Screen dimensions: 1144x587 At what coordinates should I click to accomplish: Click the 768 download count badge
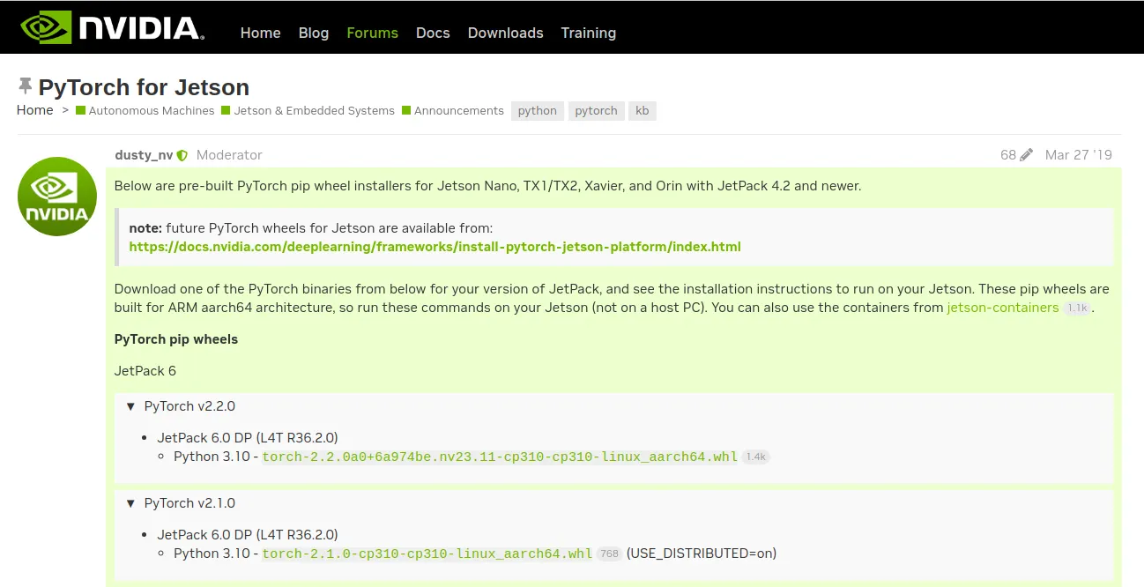tap(609, 554)
